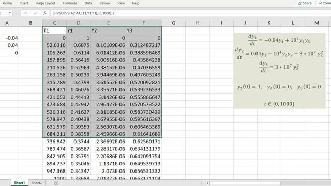
Task: Add a new sheet with plus icon
Action: click(56, 183)
